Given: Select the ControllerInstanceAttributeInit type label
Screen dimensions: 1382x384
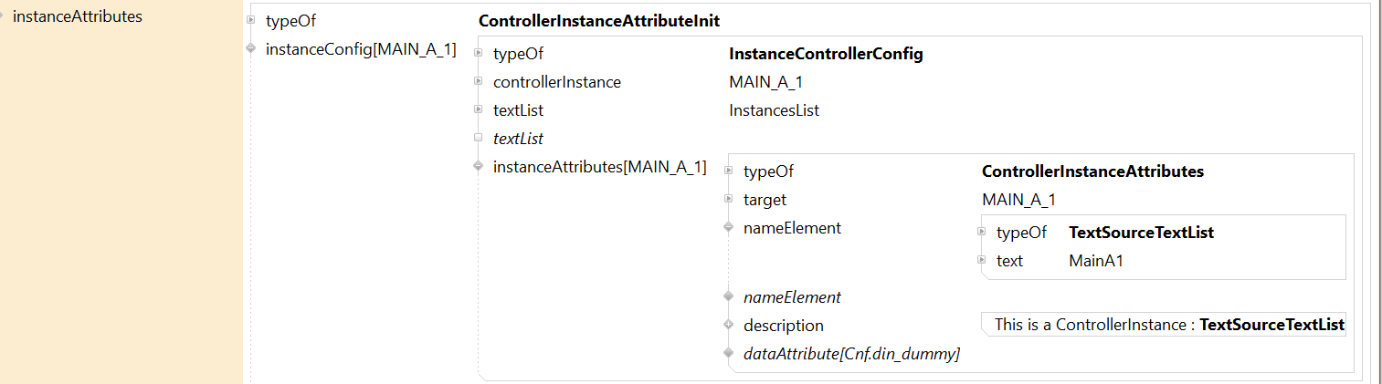Looking at the screenshot, I should [x=606, y=21].
